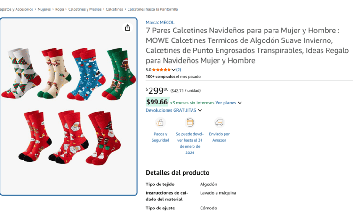This screenshot has height=224, width=353.
Task: Click the Enviado por Amazon text link
Action: point(219,137)
